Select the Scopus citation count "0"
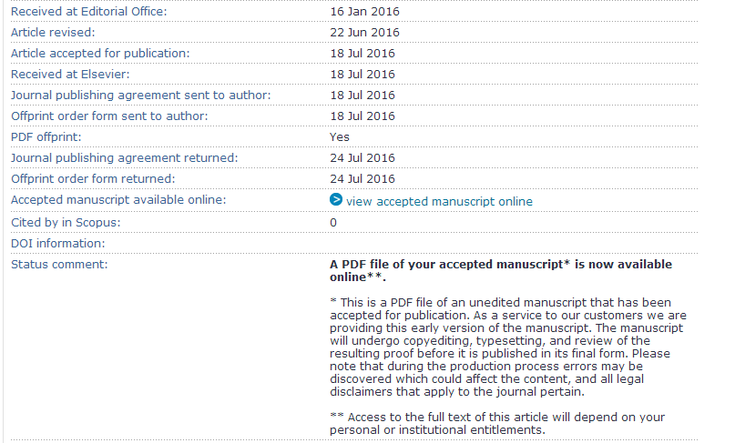 click(333, 222)
